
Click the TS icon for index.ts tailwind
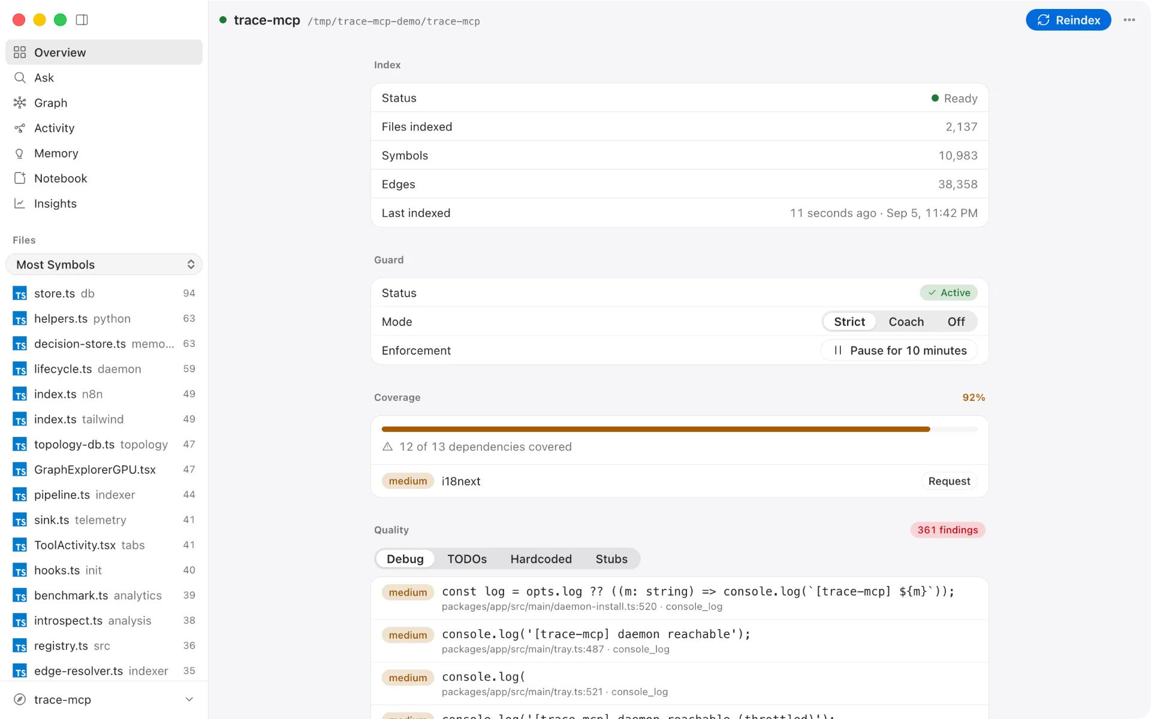pyautogui.click(x=20, y=419)
